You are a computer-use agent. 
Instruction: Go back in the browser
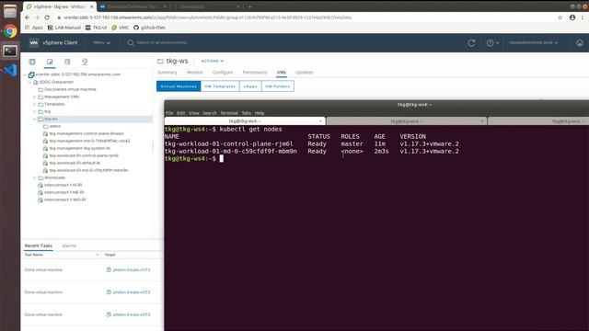pyautogui.click(x=28, y=17)
